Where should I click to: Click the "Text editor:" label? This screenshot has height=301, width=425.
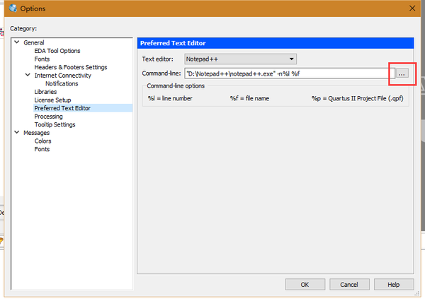[x=157, y=59]
